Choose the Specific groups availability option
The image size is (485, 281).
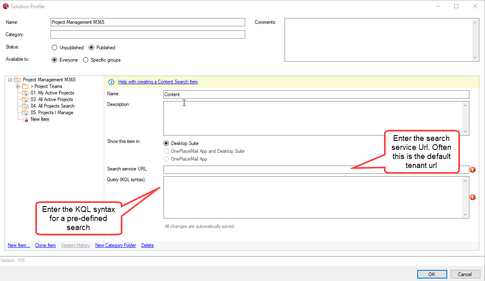coord(85,60)
